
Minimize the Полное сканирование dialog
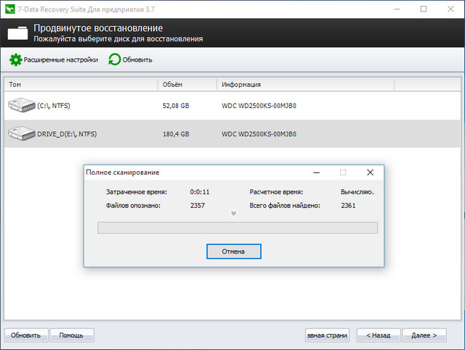[x=316, y=172]
